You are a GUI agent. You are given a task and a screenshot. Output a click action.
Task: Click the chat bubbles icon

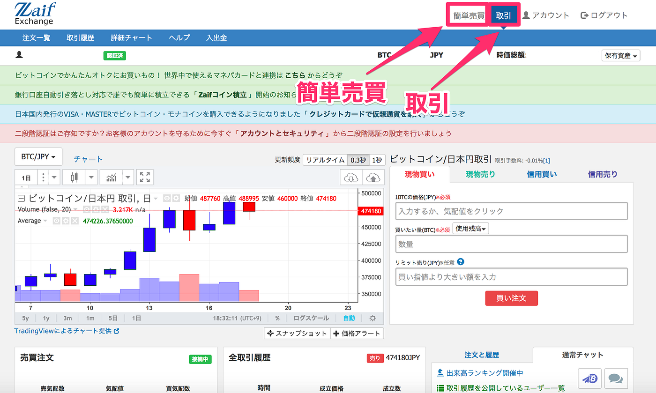coord(616,378)
